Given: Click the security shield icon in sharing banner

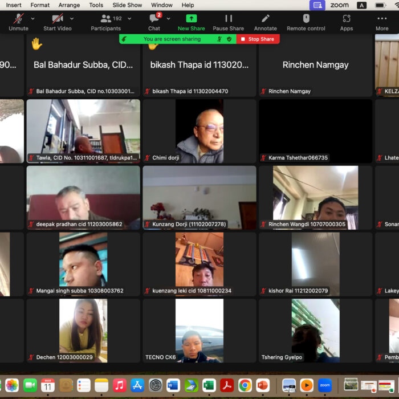Looking at the screenshot, I should 229,39.
